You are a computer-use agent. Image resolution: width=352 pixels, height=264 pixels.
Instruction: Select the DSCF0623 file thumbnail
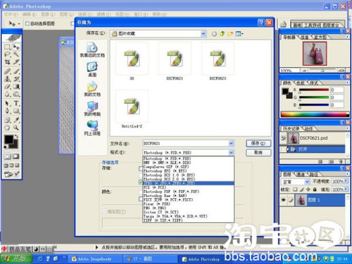(218, 61)
